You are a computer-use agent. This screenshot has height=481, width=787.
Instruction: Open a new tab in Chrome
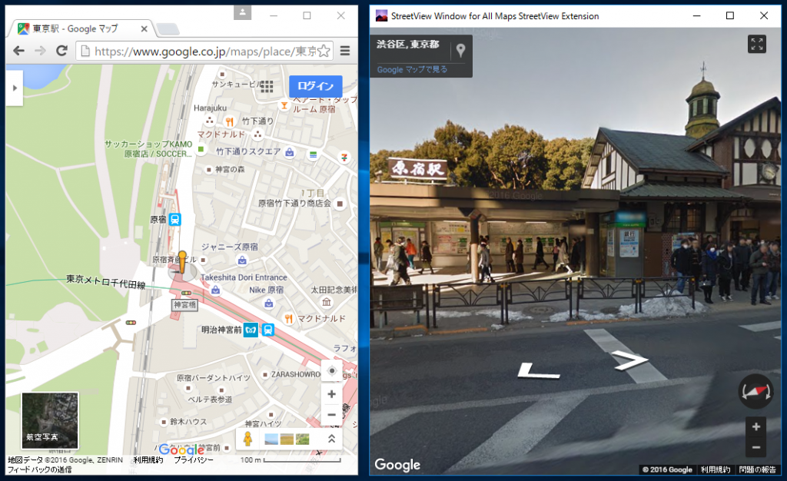click(168, 29)
